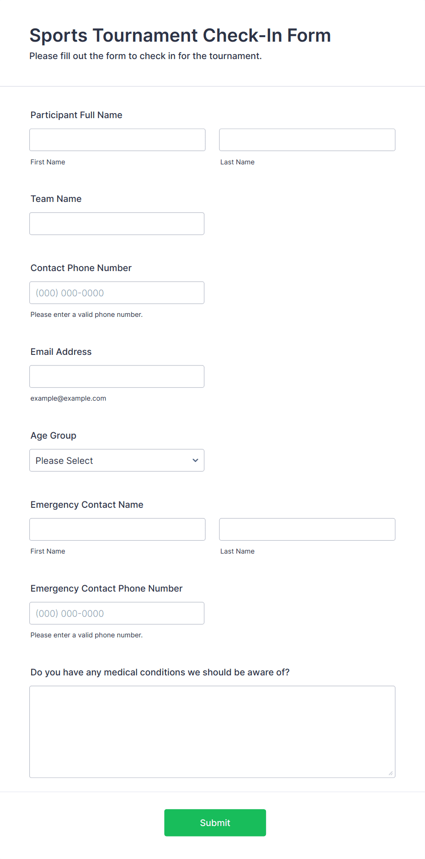Select Emergency Contact First Name field
The width and height of the screenshot is (425, 859).
(117, 529)
